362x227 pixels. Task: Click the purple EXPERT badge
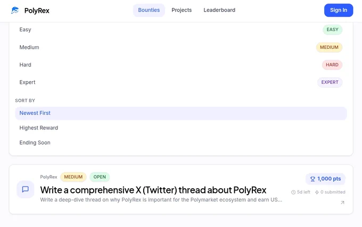pos(330,82)
